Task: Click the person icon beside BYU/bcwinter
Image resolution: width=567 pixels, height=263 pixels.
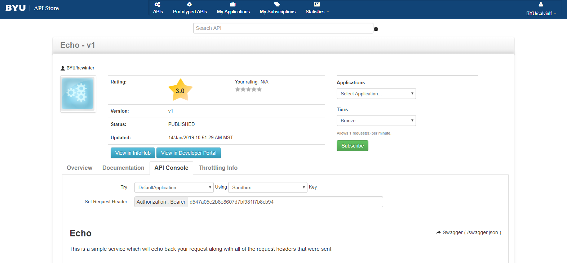Action: click(x=63, y=68)
